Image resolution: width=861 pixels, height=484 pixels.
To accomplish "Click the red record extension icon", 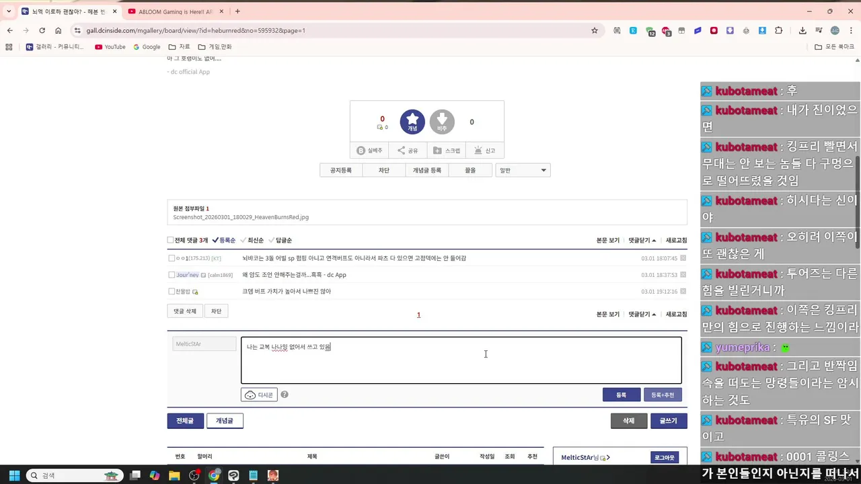I will pyautogui.click(x=714, y=30).
